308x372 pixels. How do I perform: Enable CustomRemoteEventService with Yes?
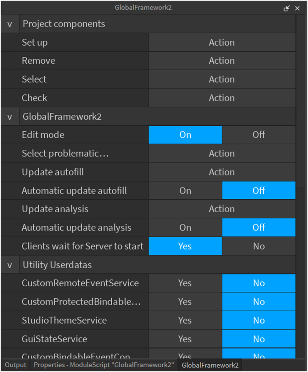(x=185, y=283)
